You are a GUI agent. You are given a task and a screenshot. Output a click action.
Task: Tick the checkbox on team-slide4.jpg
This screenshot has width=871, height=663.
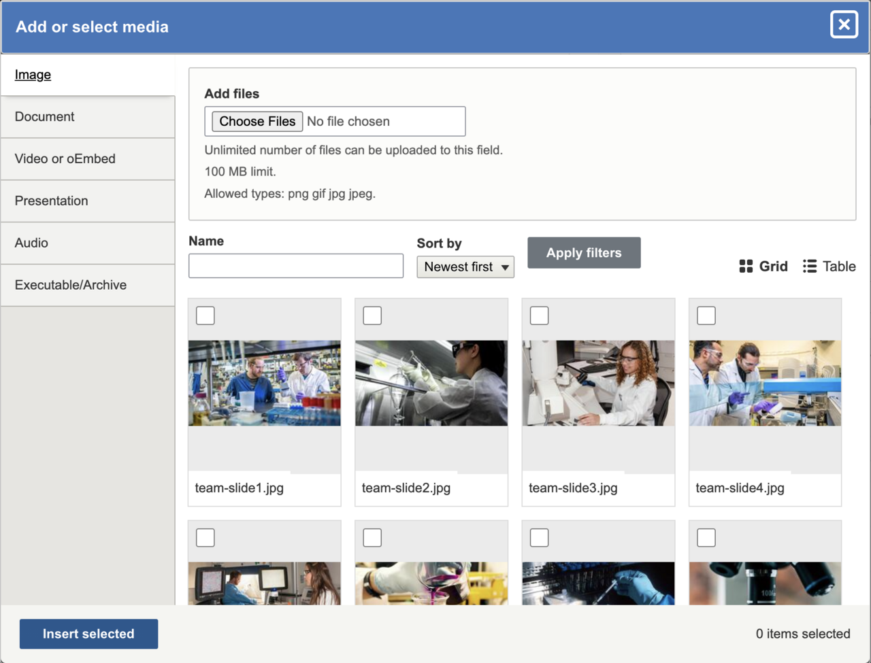[706, 315]
